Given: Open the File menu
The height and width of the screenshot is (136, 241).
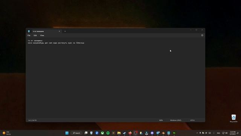Looking at the screenshot, I should tap(29, 36).
